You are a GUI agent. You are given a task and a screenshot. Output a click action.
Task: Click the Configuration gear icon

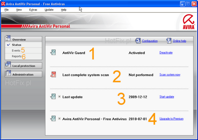[138, 41]
